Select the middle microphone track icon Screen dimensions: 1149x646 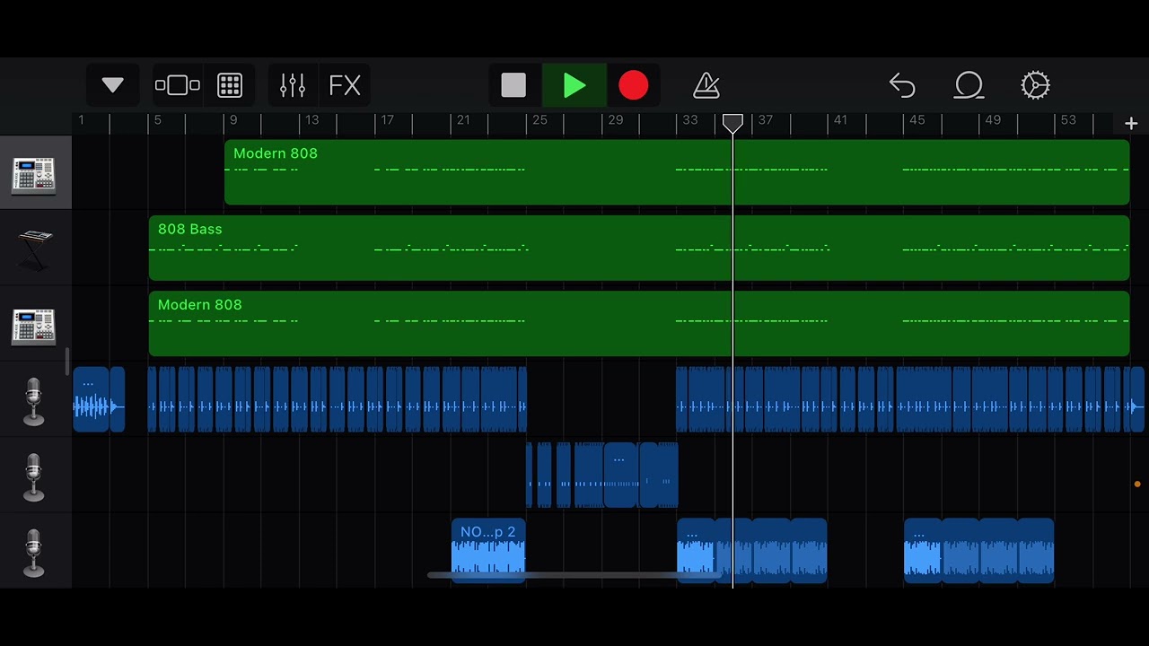click(33, 477)
